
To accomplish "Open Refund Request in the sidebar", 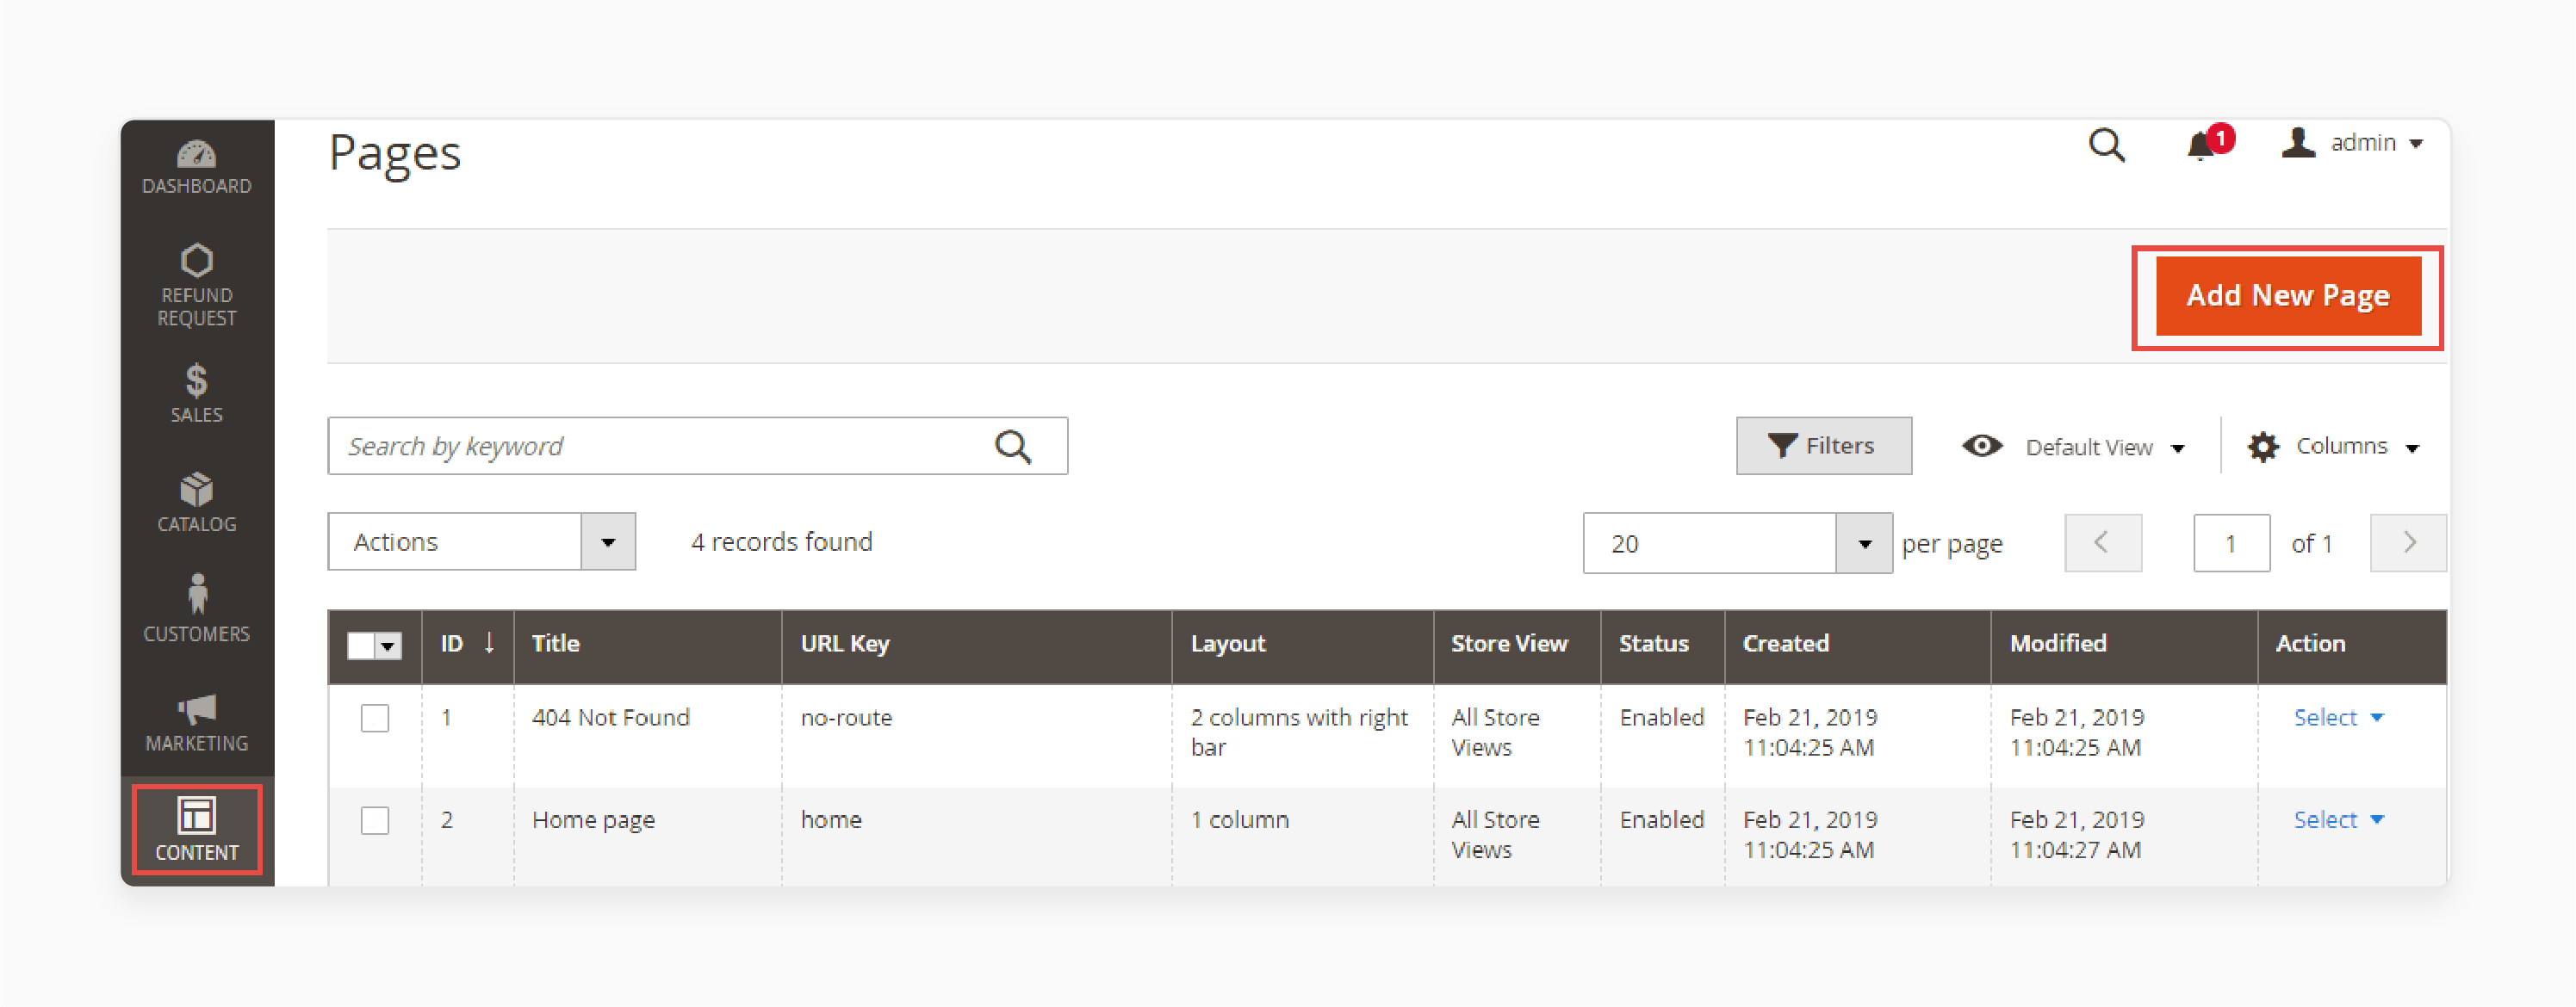I will 197,286.
